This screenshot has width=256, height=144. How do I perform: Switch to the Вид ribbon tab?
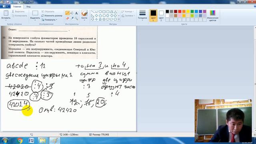pos(28,7)
